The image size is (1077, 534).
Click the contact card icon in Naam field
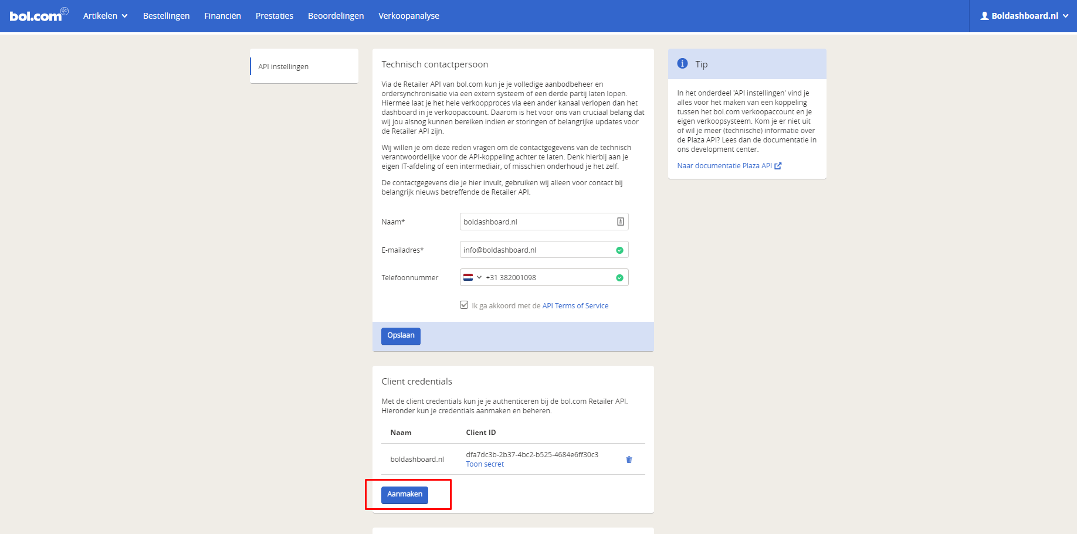pyautogui.click(x=620, y=222)
